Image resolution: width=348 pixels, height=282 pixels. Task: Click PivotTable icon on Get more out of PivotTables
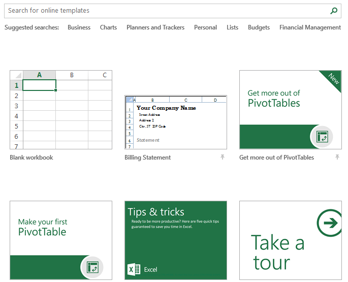coord(322,137)
